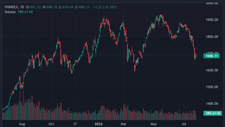Click the 1900.00 price axis label
225x127 pixels.
click(212, 20)
